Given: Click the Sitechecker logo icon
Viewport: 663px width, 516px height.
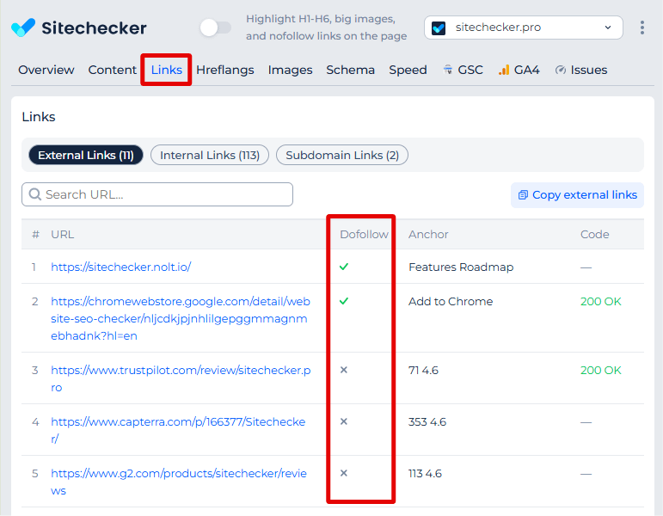Looking at the screenshot, I should (x=23, y=28).
